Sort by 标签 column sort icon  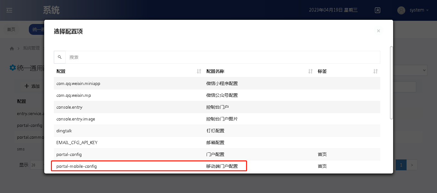[x=375, y=71]
